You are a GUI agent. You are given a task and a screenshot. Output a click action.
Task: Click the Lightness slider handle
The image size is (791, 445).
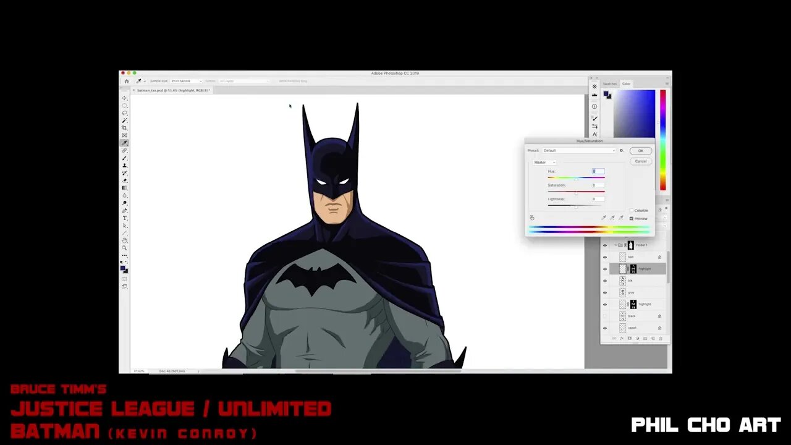point(576,207)
